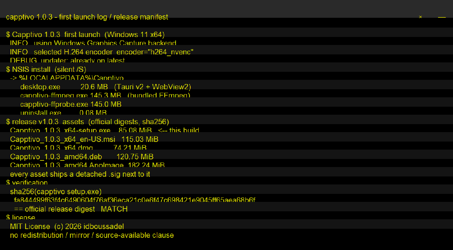This screenshot has height=250, width=453.
Task: Select the "%LOCALAPPDATA%\Capptivo" install path line
Action: click(67, 78)
